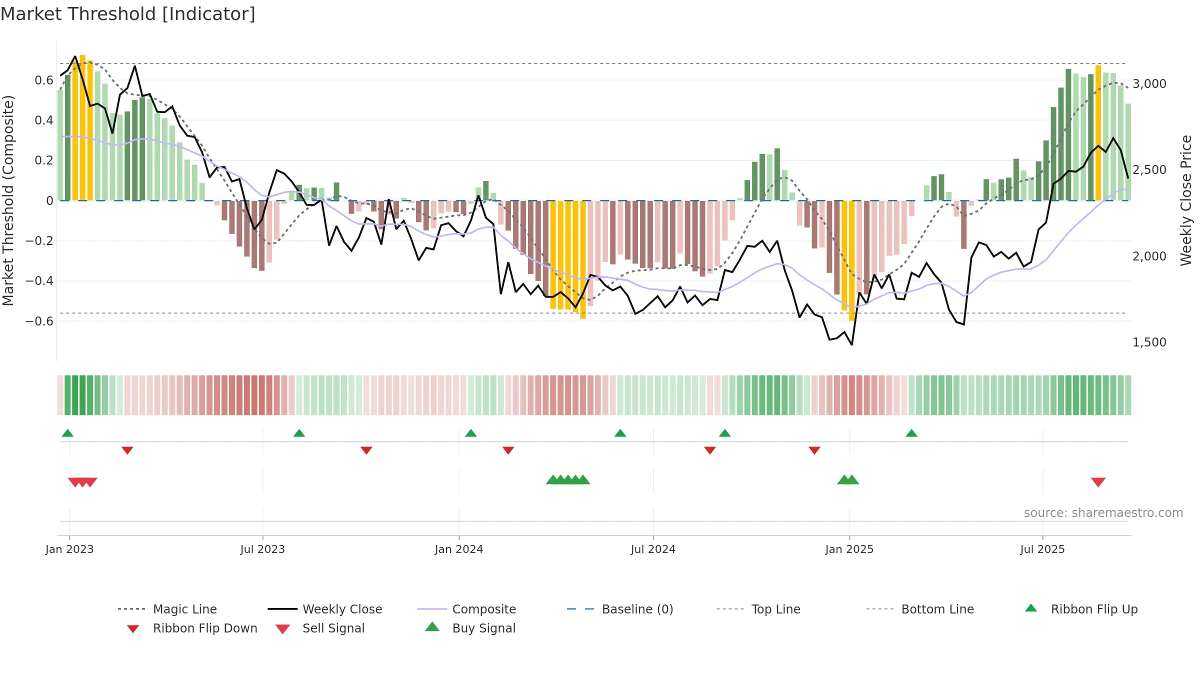This screenshot has width=1200, height=675.
Task: Click the yellow bar at Jan 2025
Action: 852,260
